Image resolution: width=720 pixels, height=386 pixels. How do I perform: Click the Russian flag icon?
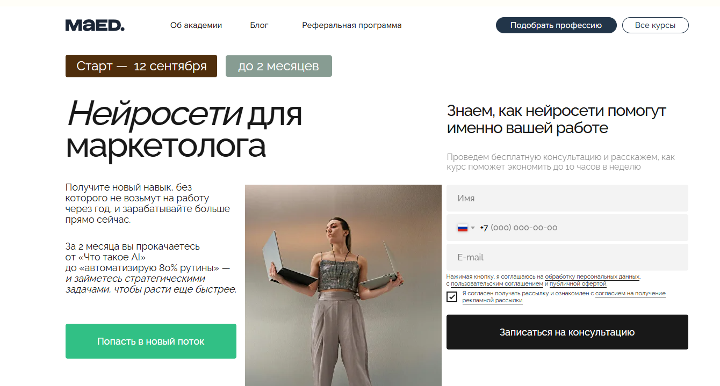click(462, 228)
